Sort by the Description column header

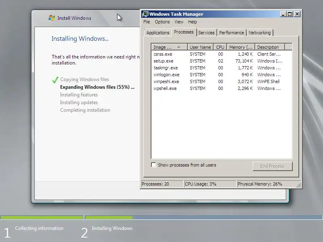(270, 47)
